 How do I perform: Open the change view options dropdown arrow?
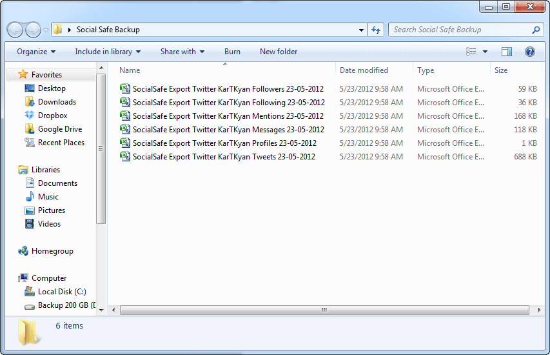coord(486,52)
